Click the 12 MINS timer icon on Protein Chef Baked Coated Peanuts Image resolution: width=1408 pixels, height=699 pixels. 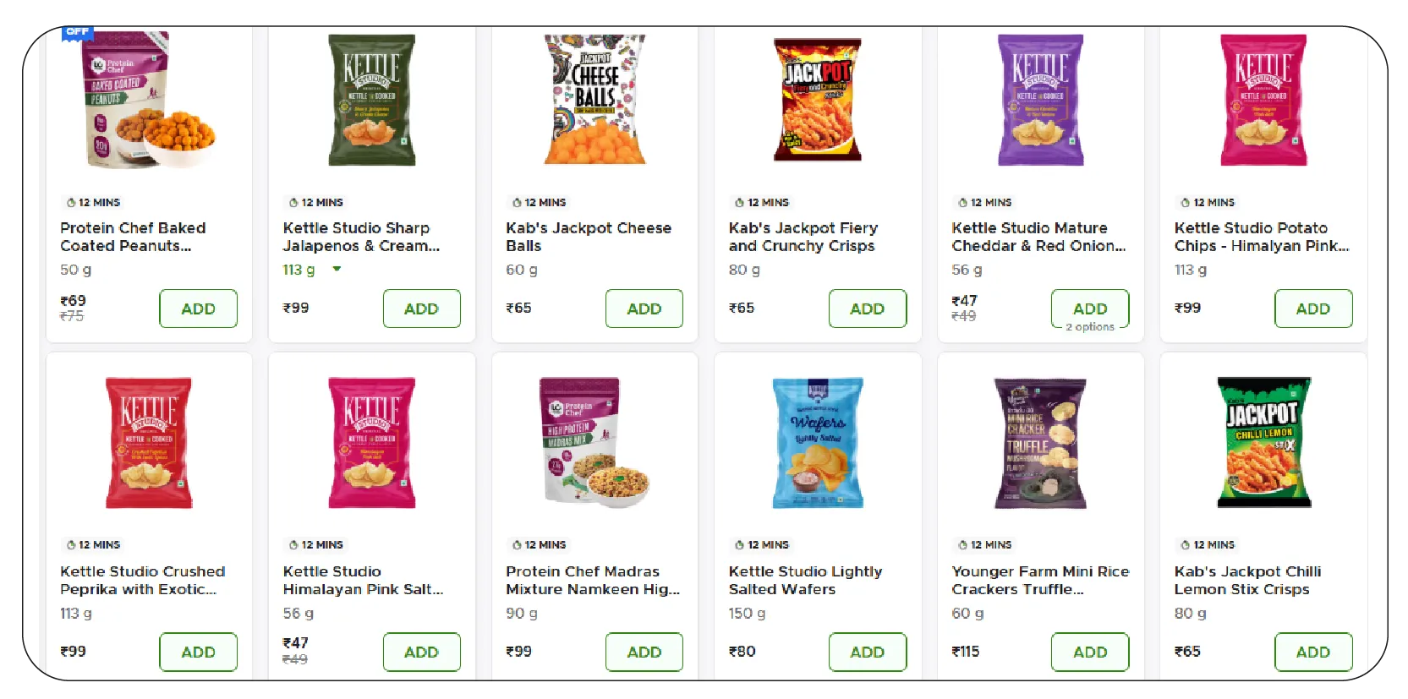[69, 202]
